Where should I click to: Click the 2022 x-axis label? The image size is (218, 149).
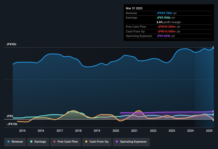click(x=153, y=131)
